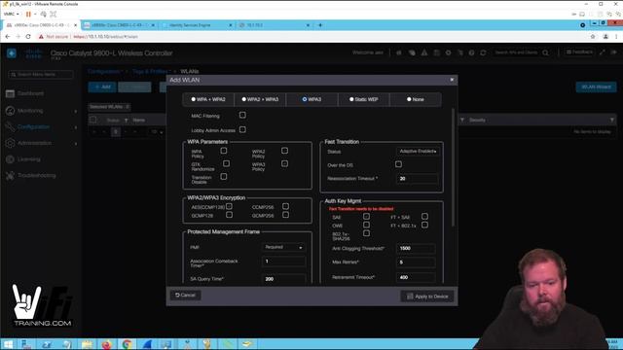Enable the SAE auth key checkbox
This screenshot has height=350, width=623.
click(x=366, y=216)
